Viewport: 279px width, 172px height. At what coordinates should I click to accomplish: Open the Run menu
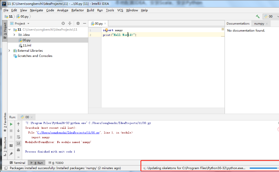[x=100, y=10]
